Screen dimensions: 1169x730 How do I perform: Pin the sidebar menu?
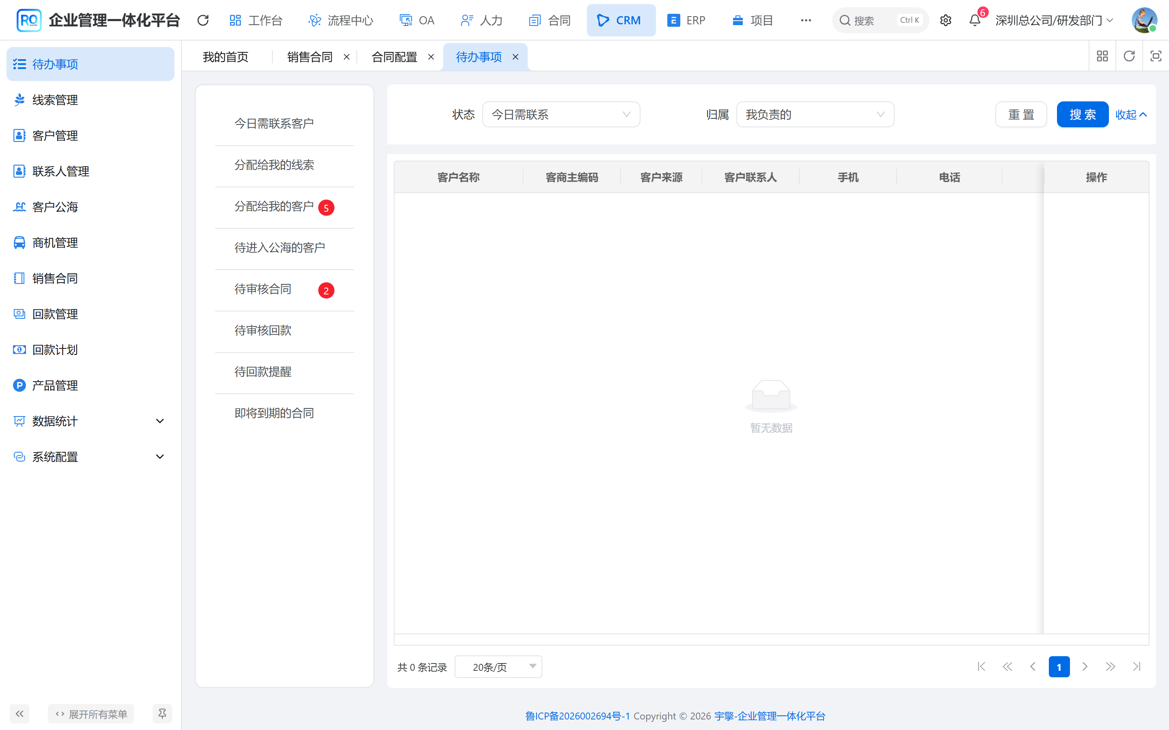point(162,714)
